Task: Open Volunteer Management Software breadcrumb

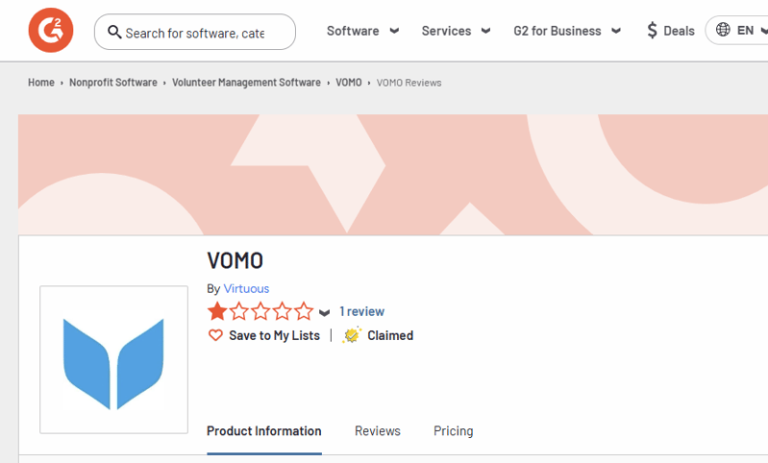Action: pyautogui.click(x=246, y=83)
